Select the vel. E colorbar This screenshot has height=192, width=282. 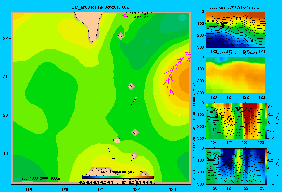coord(266,166)
